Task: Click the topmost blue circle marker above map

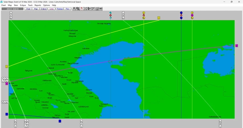Action: click(x=181, y=13)
